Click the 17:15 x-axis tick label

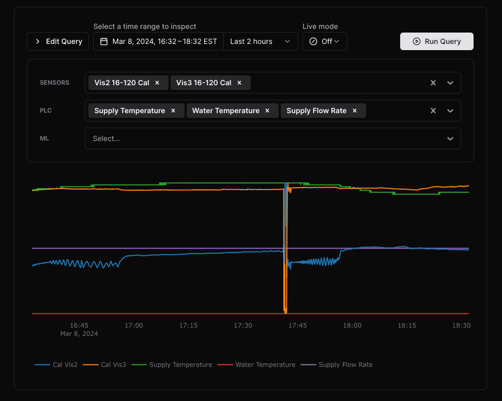click(188, 326)
